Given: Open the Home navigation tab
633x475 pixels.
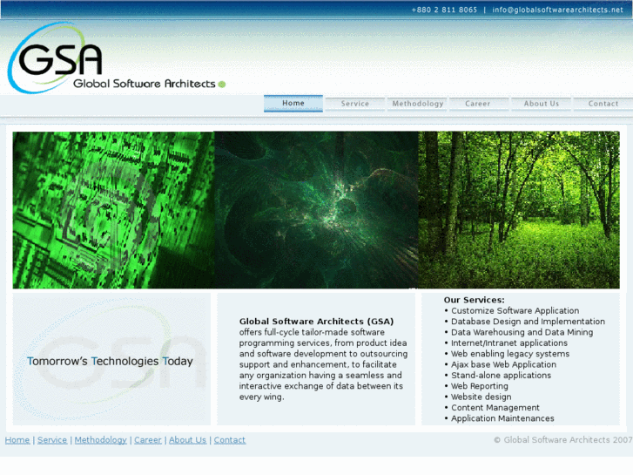Looking at the screenshot, I should pos(293,103).
